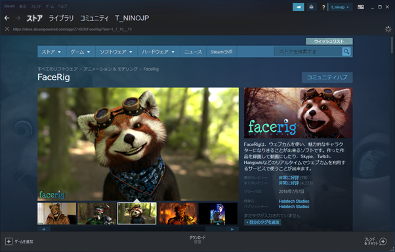Select the anime character thumbnail
Image resolution: width=395 pixels, height=252 pixels.
point(218,213)
